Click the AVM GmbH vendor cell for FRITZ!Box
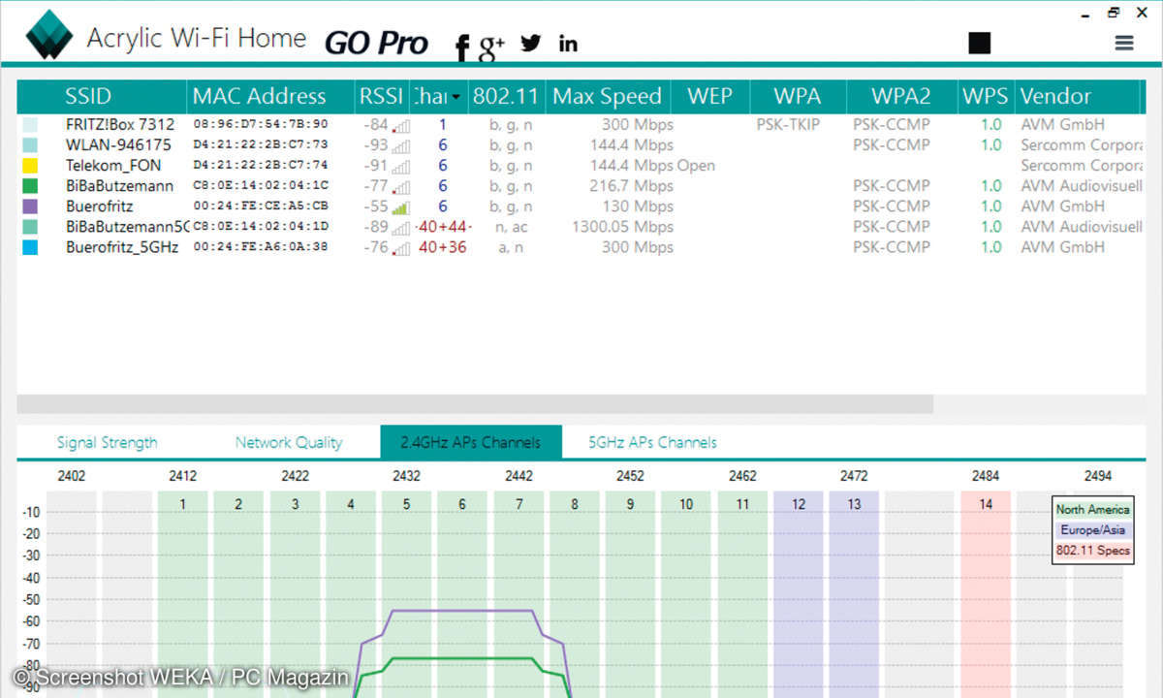The width and height of the screenshot is (1163, 698). click(1062, 125)
